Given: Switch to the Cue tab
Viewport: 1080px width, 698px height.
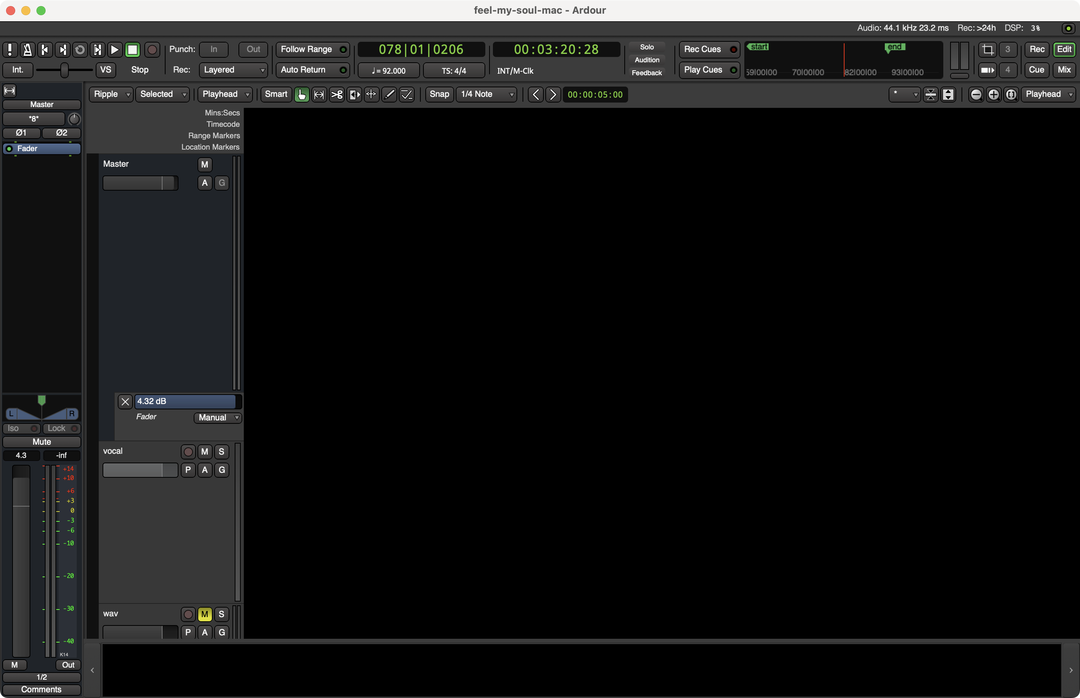Looking at the screenshot, I should click(x=1036, y=70).
